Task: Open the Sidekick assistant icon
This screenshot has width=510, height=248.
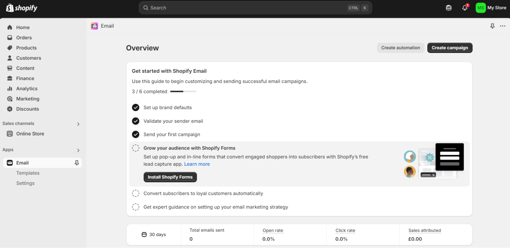Action: (449, 8)
